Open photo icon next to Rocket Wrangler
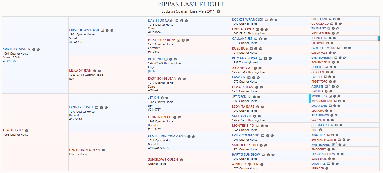Image resolution: width=383 pixels, height=173 pixels. 266,20
